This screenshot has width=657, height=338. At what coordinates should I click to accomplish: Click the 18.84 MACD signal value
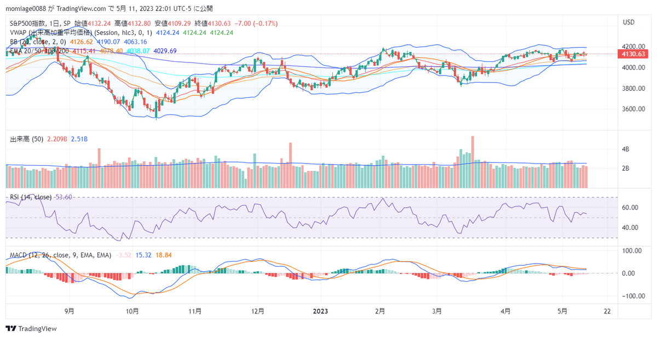(164, 255)
